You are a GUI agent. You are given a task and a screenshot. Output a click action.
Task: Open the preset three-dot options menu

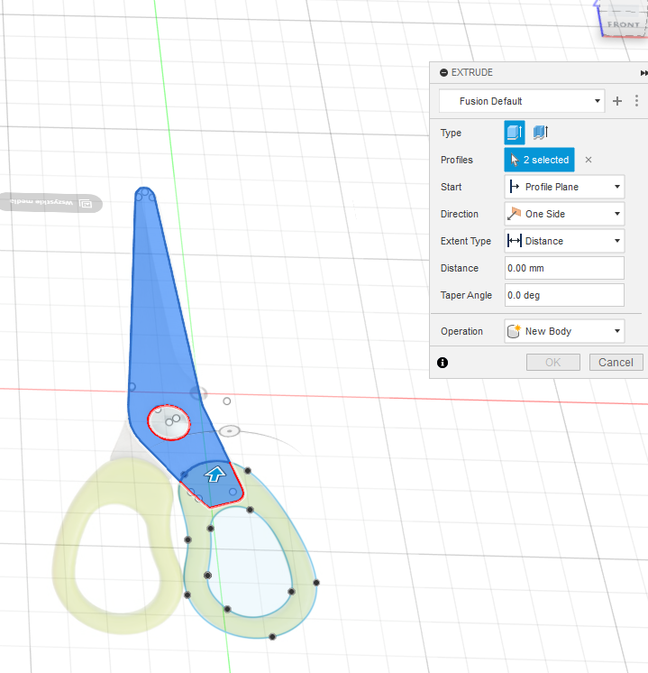point(637,101)
